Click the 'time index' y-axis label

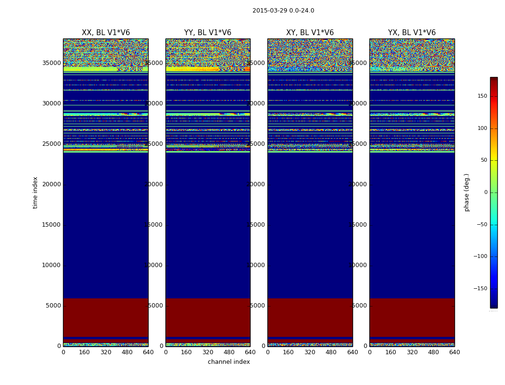click(35, 192)
